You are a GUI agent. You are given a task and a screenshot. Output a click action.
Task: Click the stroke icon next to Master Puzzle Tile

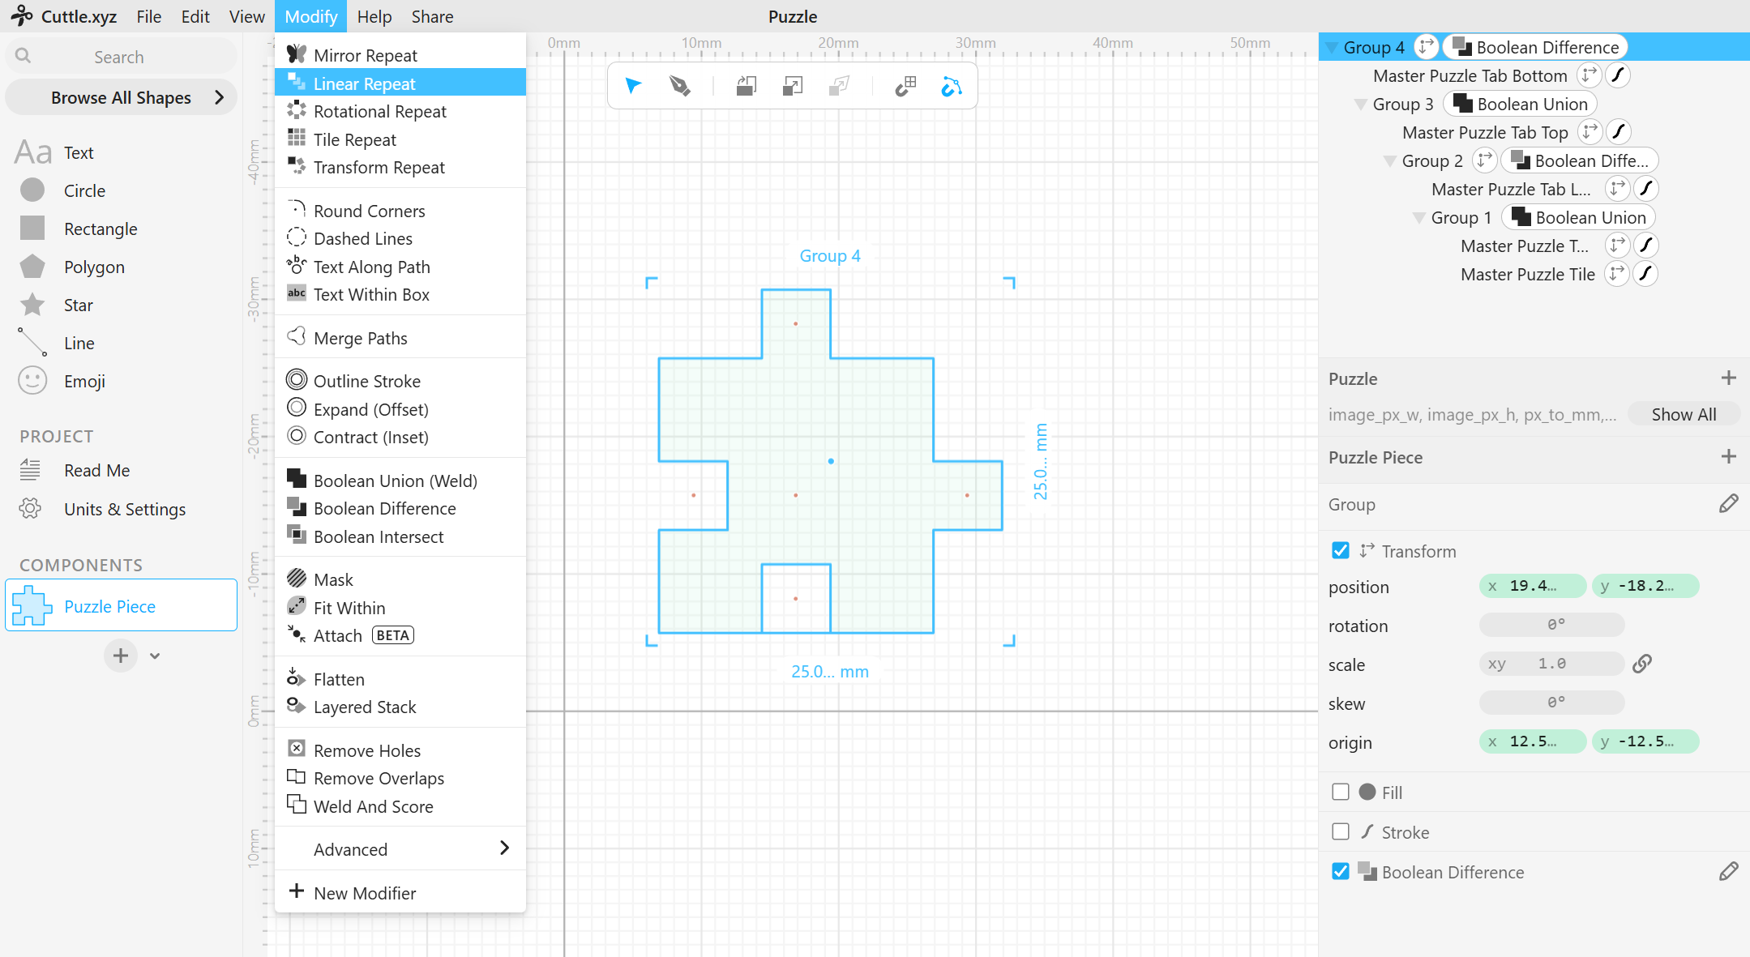[x=1645, y=274]
